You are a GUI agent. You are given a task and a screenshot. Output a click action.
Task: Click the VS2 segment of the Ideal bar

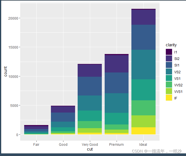pyautogui.click(x=143, y=65)
